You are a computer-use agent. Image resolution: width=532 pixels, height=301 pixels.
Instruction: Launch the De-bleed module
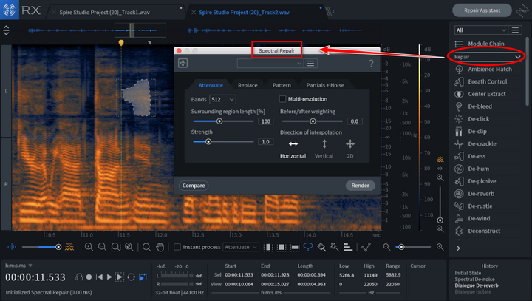click(x=480, y=106)
